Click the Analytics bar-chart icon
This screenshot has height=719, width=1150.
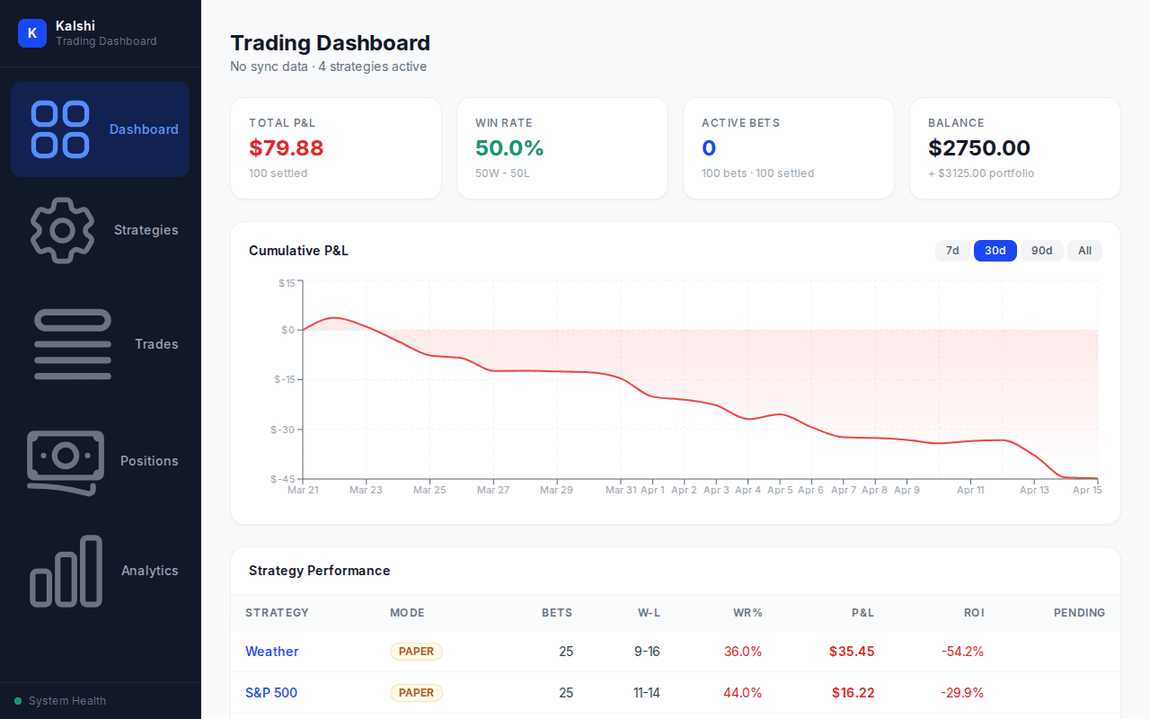click(x=66, y=571)
